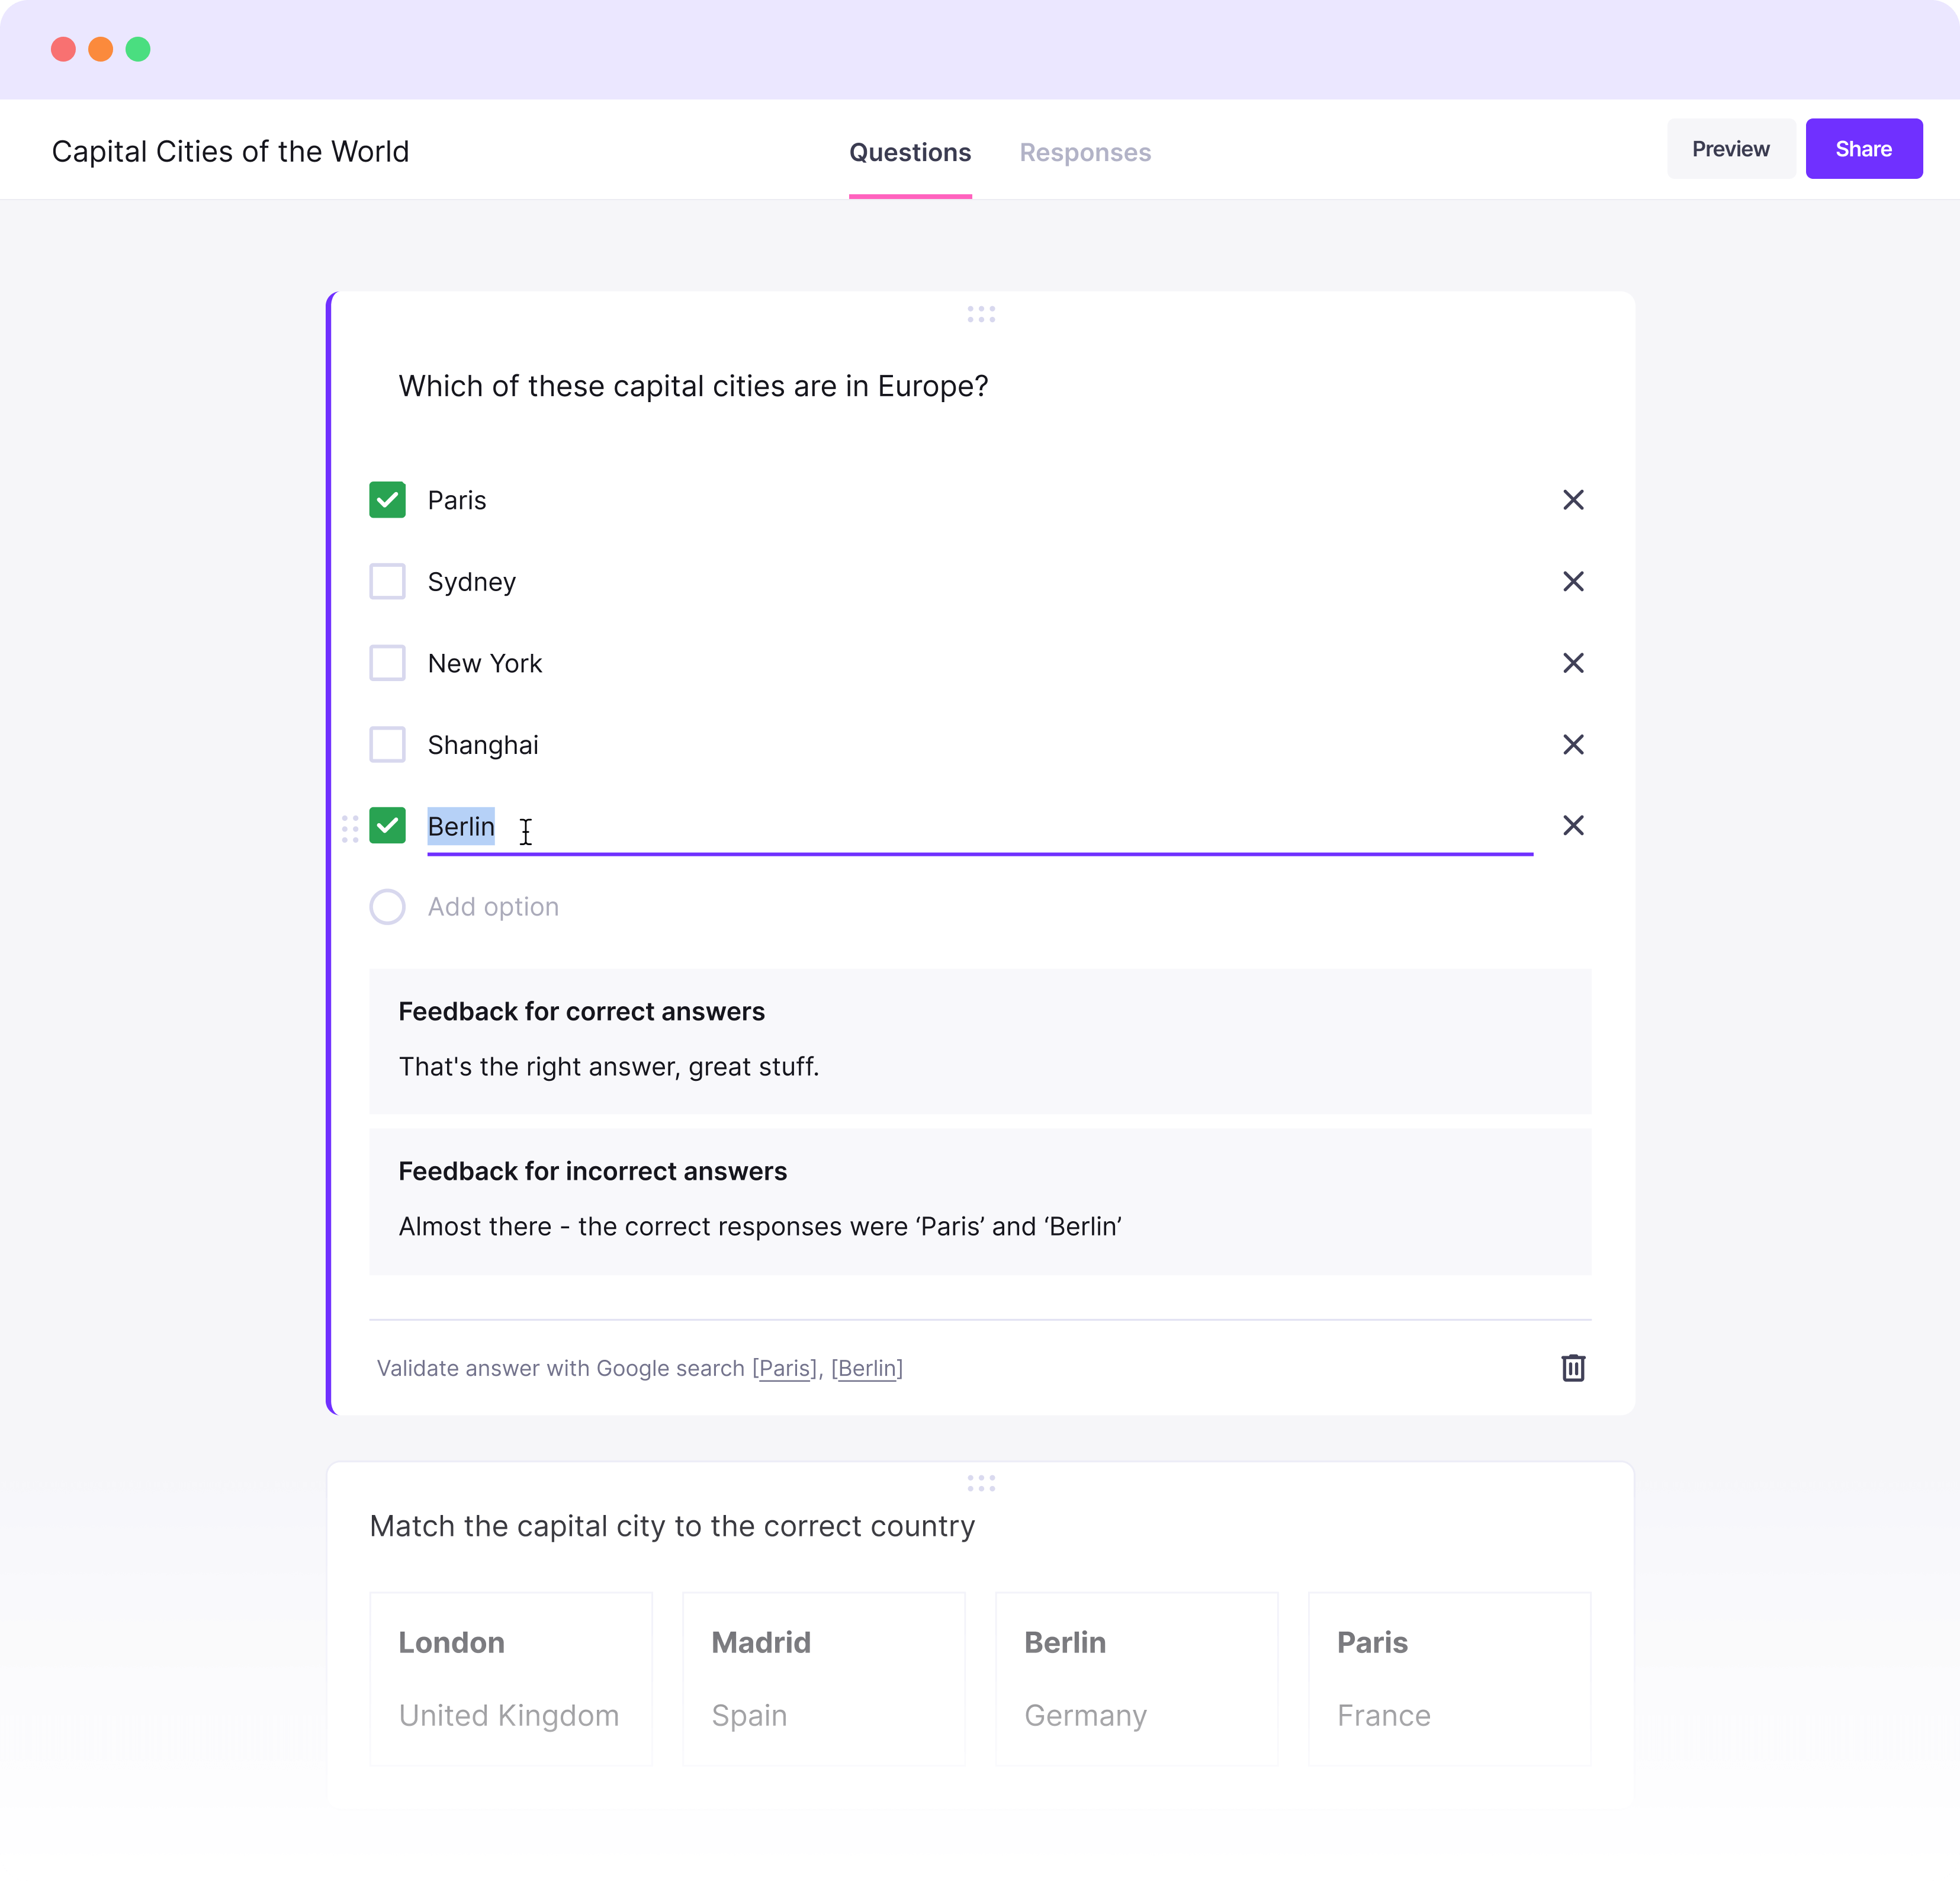Click drag handle beside Berlin option
The width and height of the screenshot is (1960, 1881).
point(350,828)
